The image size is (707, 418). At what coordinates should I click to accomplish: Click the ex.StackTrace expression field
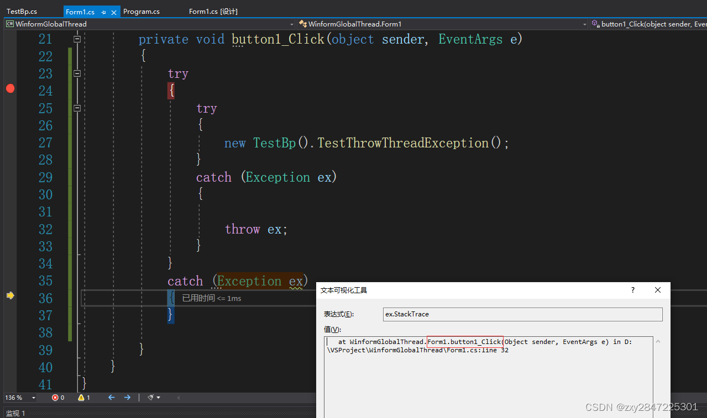point(522,314)
